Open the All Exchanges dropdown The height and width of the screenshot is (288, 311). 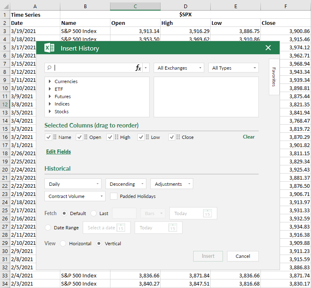(x=179, y=68)
